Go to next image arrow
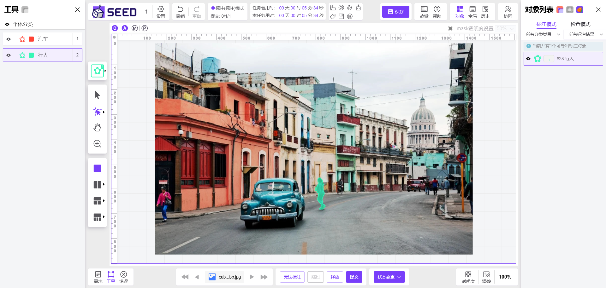This screenshot has width=606, height=288. [x=252, y=277]
